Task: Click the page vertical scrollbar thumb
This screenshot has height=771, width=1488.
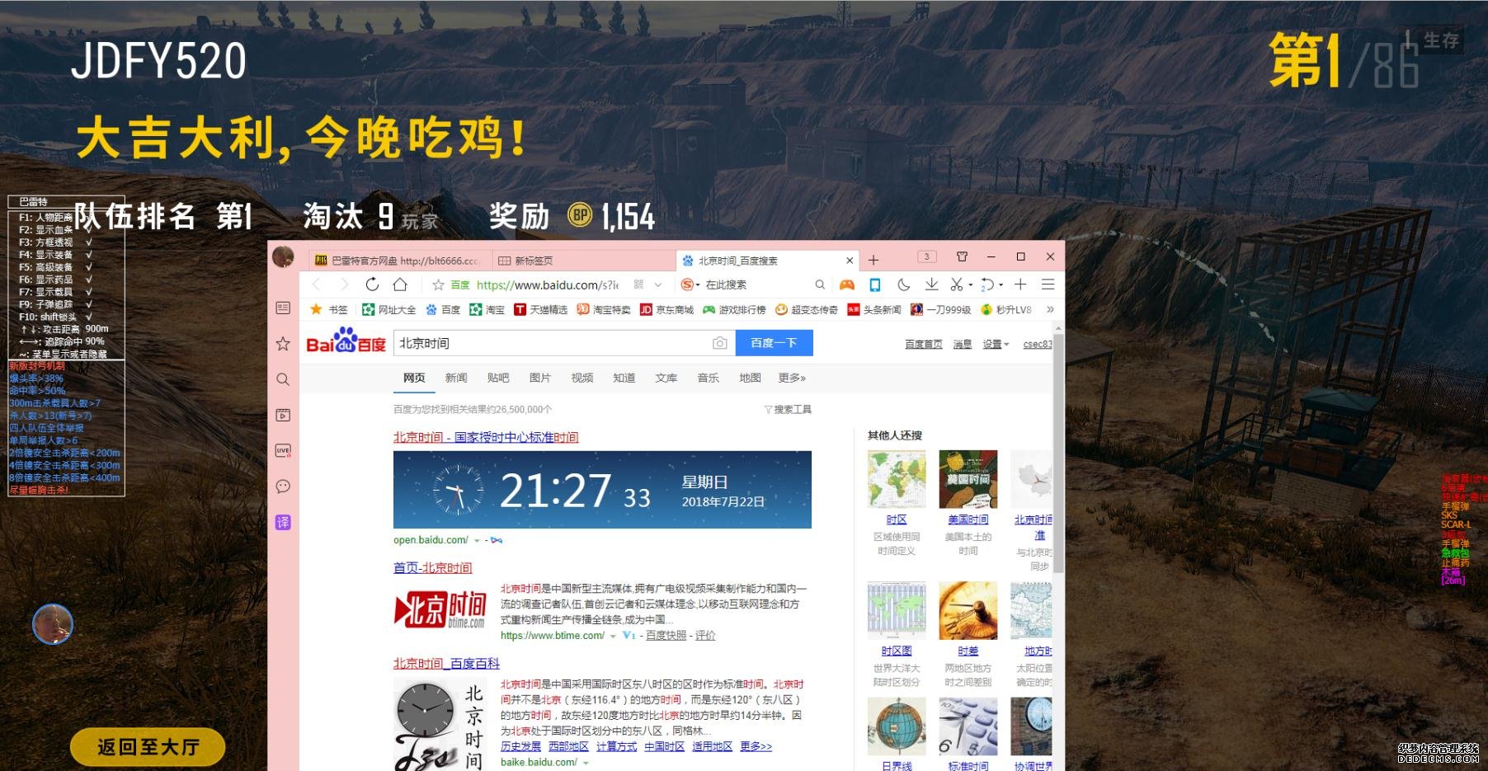Action: click(1058, 453)
